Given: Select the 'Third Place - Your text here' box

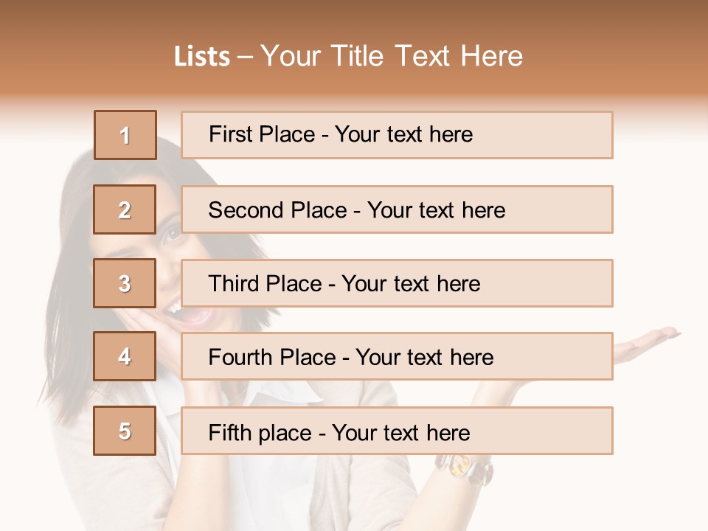Looking at the screenshot, I should (397, 283).
